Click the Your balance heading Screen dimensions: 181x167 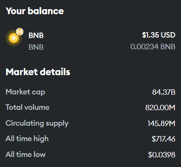pyautogui.click(x=35, y=11)
